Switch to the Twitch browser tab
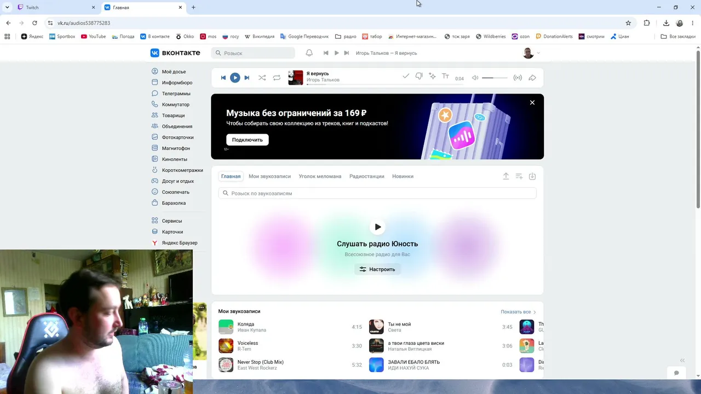The image size is (701, 394). click(x=56, y=8)
